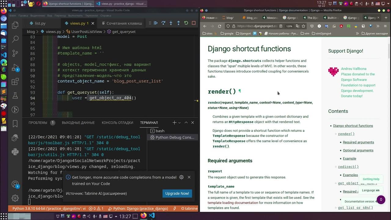Reload the Firefox page
The width and height of the screenshot is (391, 220).
point(219,26)
